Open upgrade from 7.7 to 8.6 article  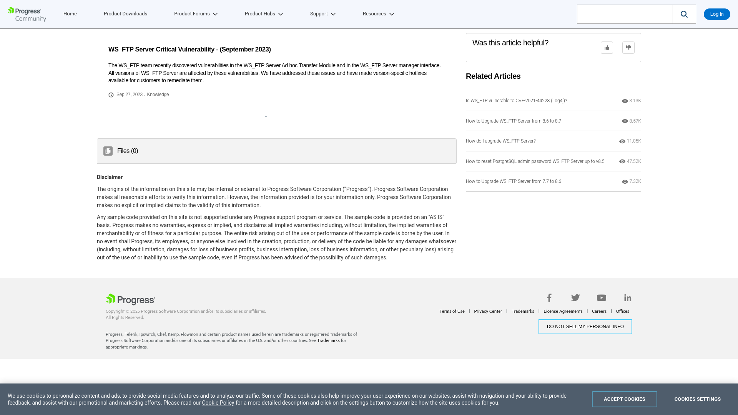(x=513, y=181)
